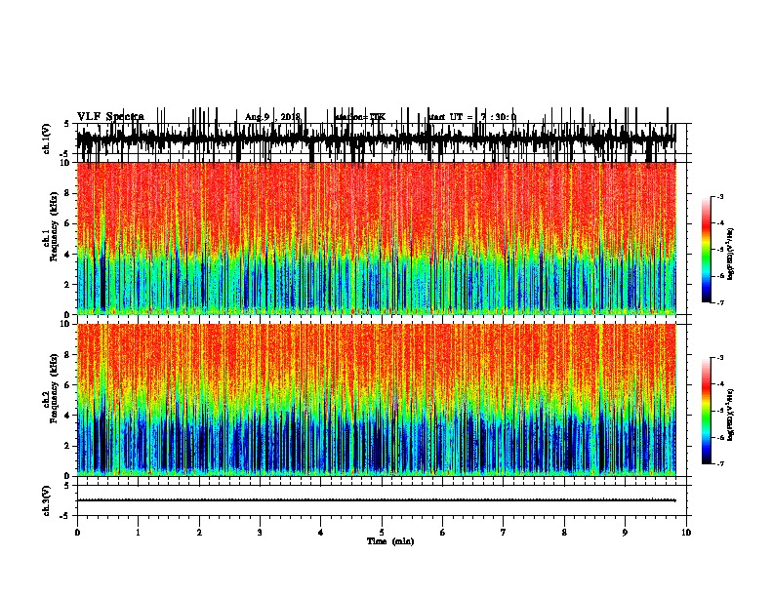Viewport: 773px width, 597px height.
Task: Click the ch.1 colorbar log(PSD) unit label
Action: [730, 254]
